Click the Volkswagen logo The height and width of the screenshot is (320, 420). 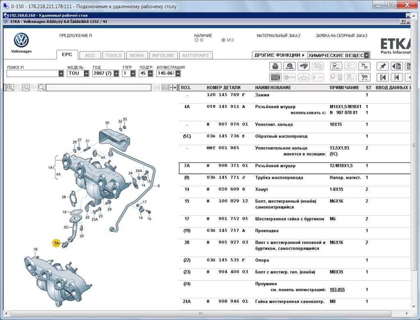pos(21,40)
